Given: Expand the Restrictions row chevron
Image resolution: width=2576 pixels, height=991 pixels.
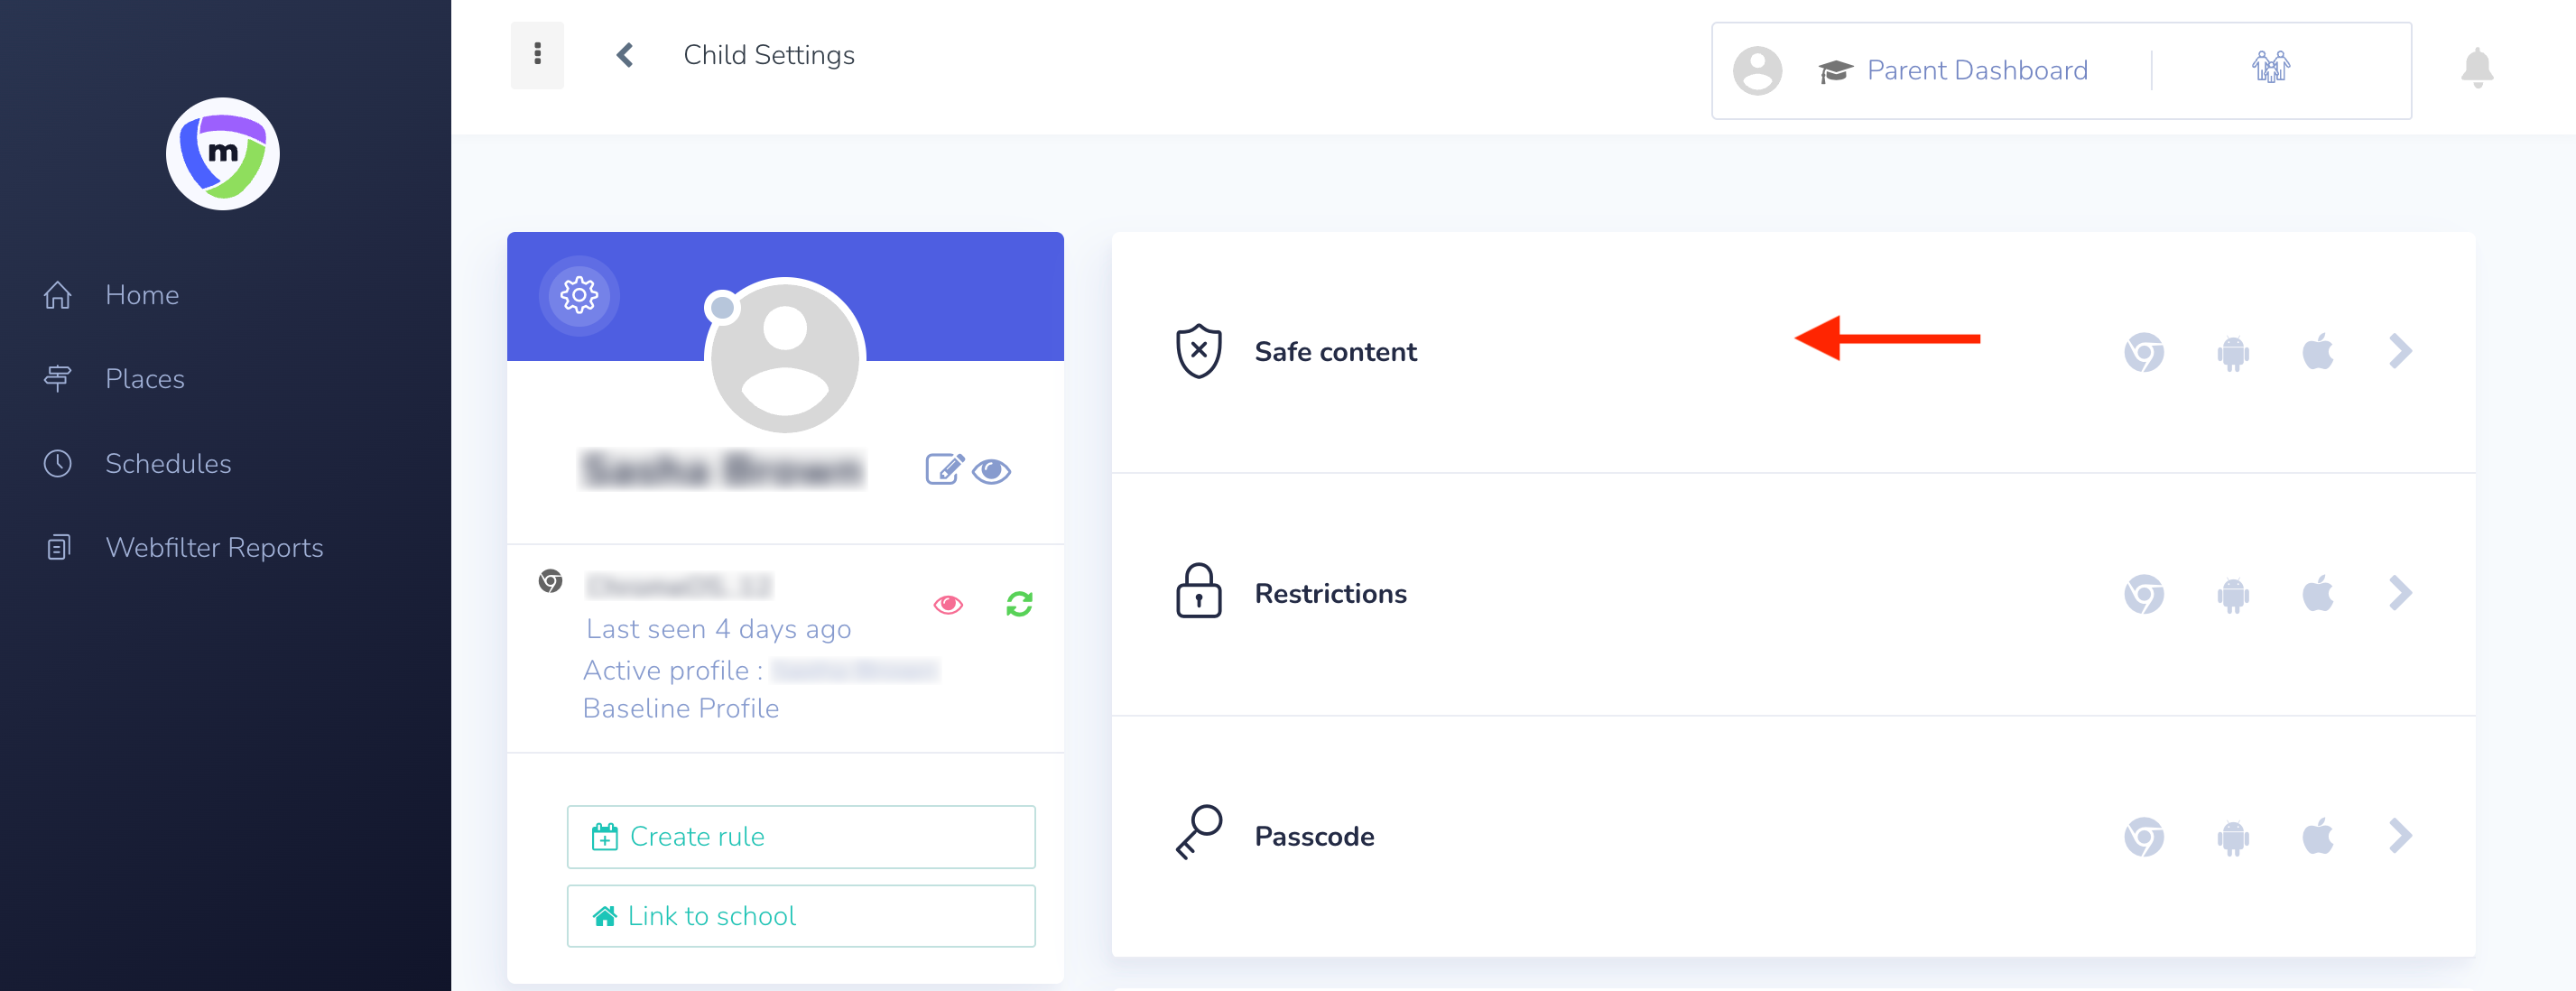Looking at the screenshot, I should tap(2399, 593).
